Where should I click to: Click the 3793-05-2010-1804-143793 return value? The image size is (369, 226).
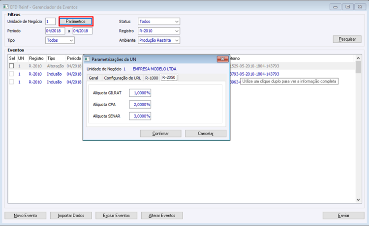click(x=254, y=74)
